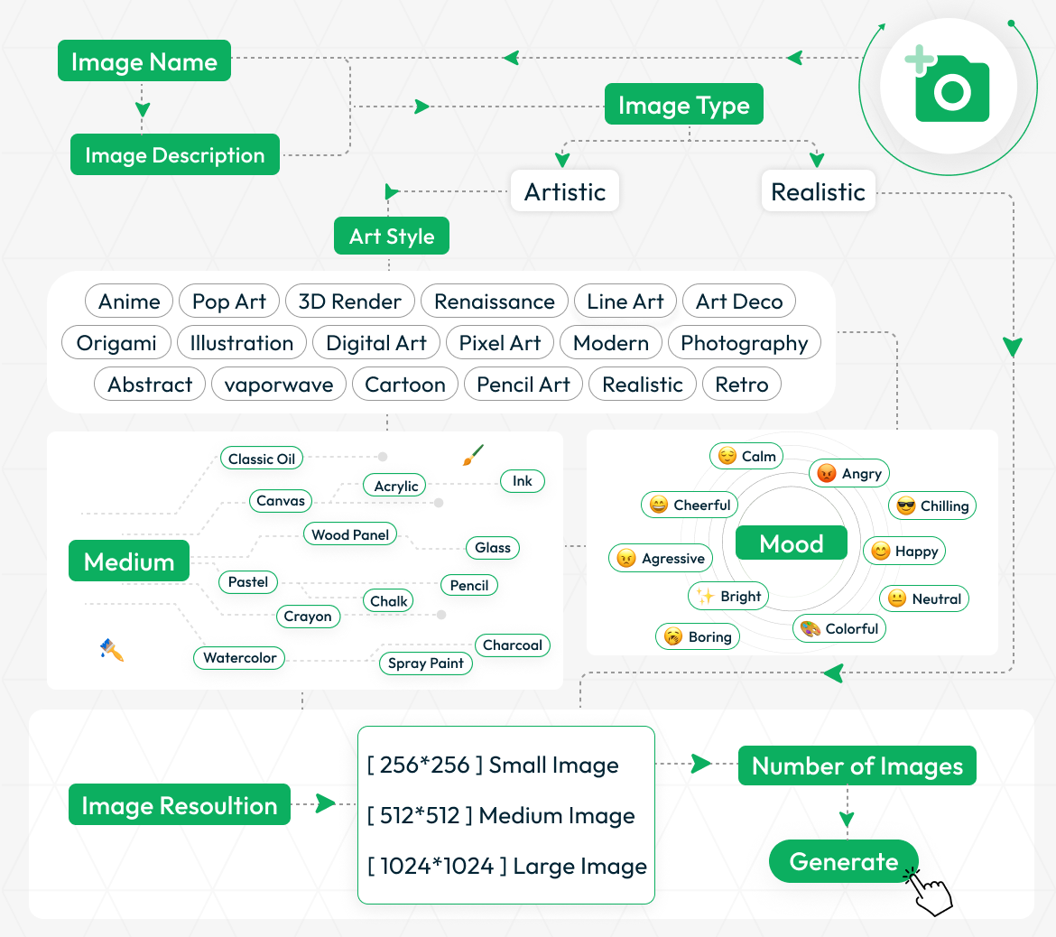The image size is (1056, 937).
Task: Open the Image Description box
Action: (x=175, y=155)
